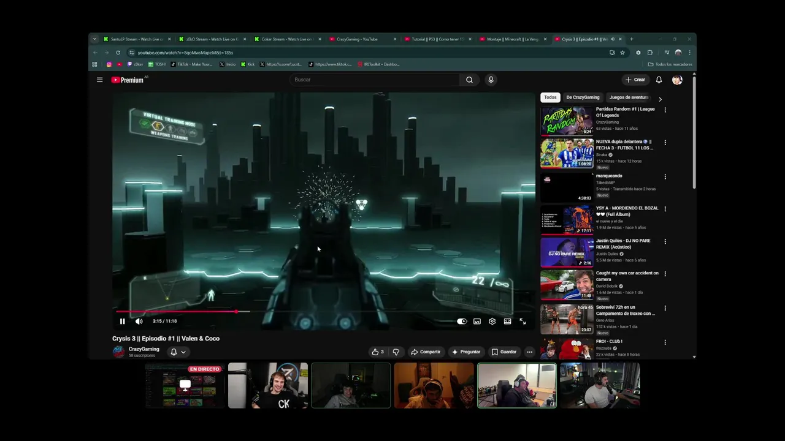Open options for YSY A album video
Image resolution: width=785 pixels, height=441 pixels.
(665, 209)
